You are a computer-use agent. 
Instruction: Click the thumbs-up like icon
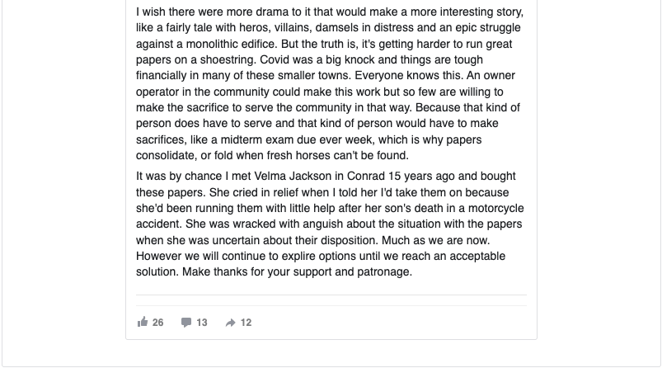tap(143, 323)
